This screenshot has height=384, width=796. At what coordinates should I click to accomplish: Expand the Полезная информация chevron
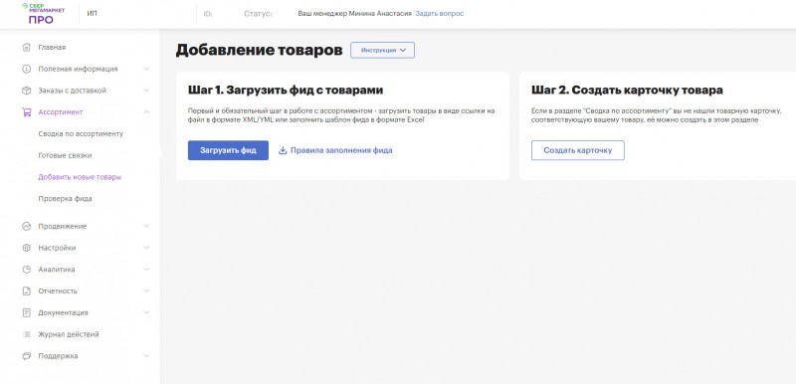[x=146, y=69]
